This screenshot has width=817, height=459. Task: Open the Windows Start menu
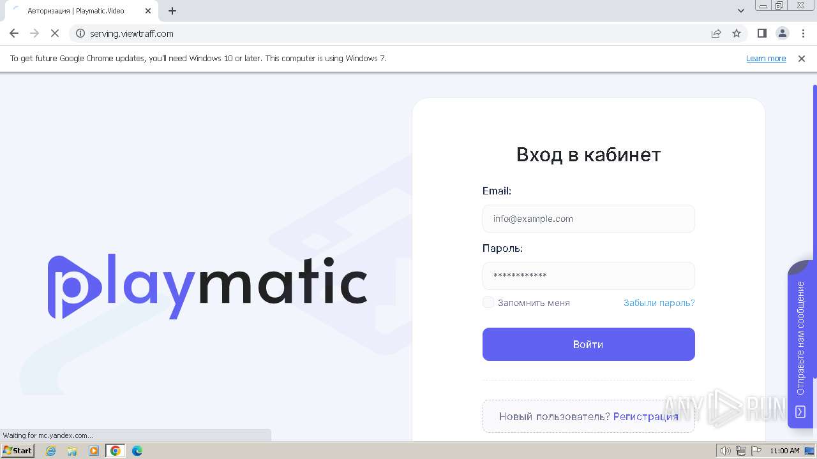point(17,451)
